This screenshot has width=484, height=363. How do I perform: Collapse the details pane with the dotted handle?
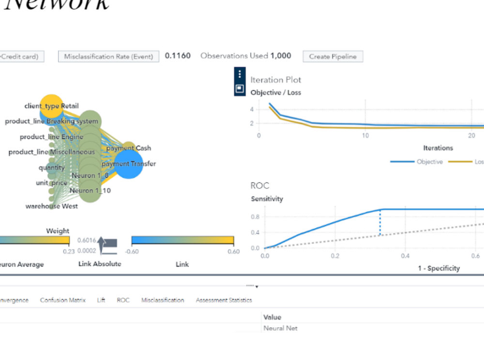[x=252, y=286]
